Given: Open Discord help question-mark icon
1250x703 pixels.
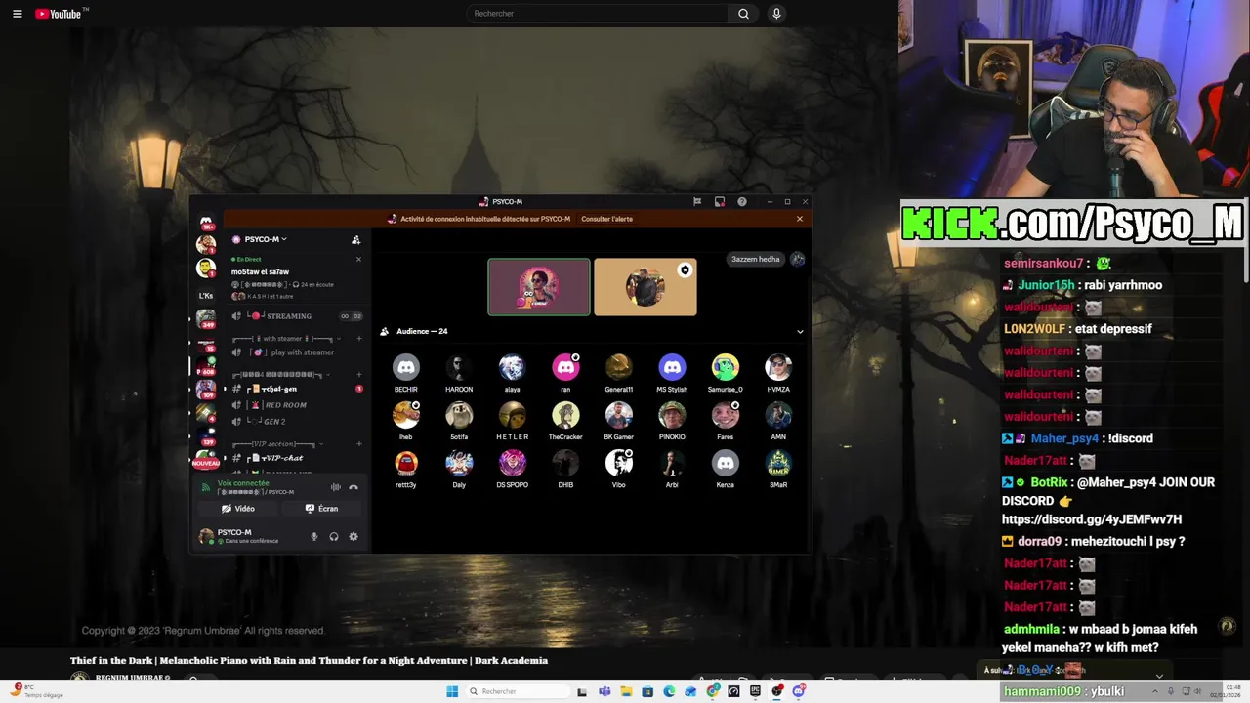Looking at the screenshot, I should point(742,202).
